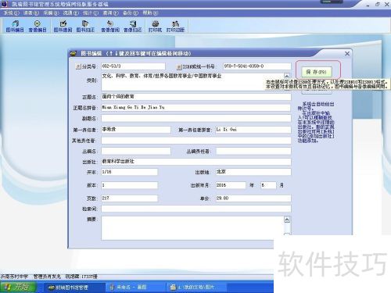Click the 开本 format field showing 1/16
Image resolution: width=391 pixels, height=293 pixels.
(x=129, y=172)
